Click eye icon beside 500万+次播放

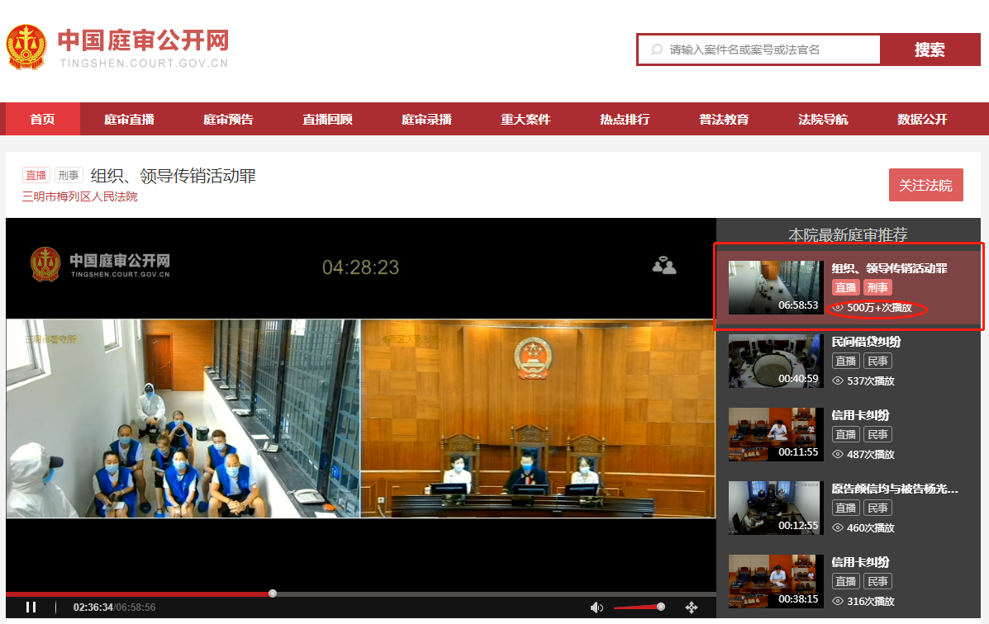(x=838, y=308)
